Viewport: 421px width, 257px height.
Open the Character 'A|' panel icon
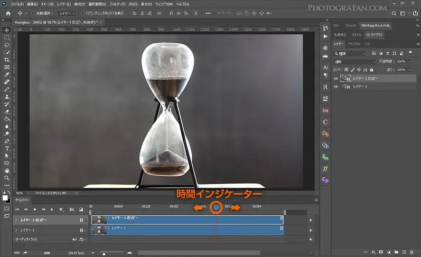coord(325,67)
